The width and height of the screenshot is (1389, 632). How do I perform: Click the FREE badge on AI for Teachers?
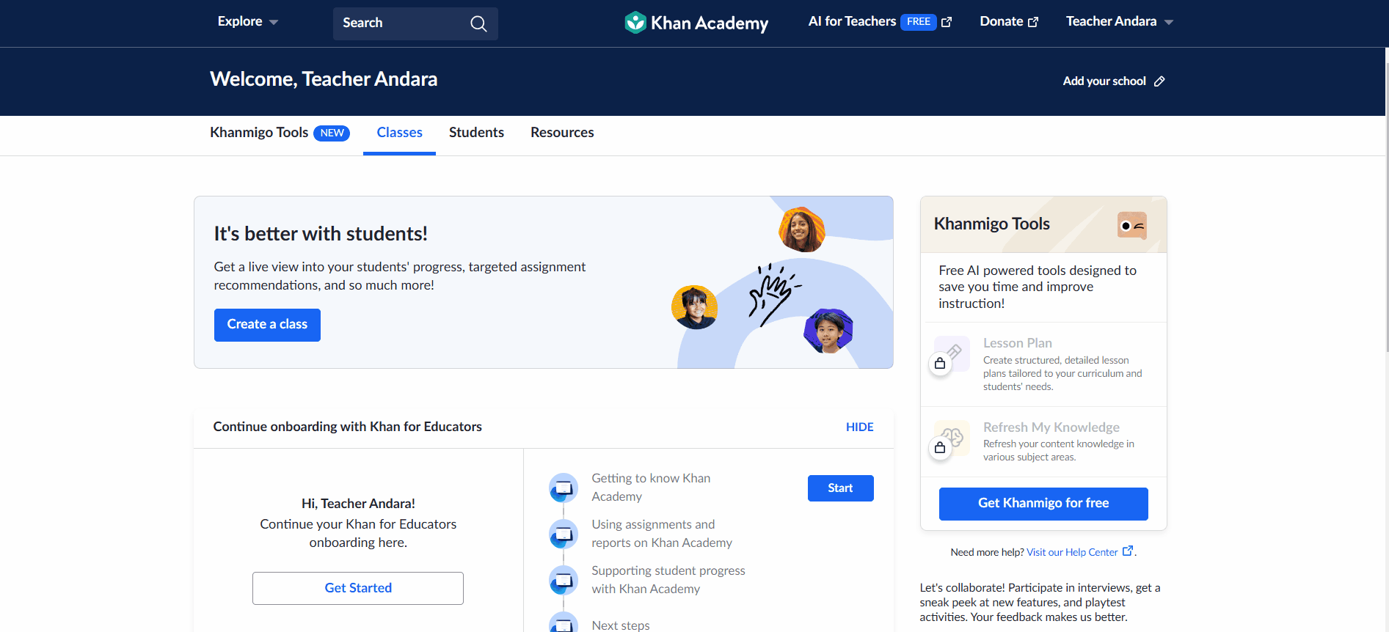pos(919,22)
